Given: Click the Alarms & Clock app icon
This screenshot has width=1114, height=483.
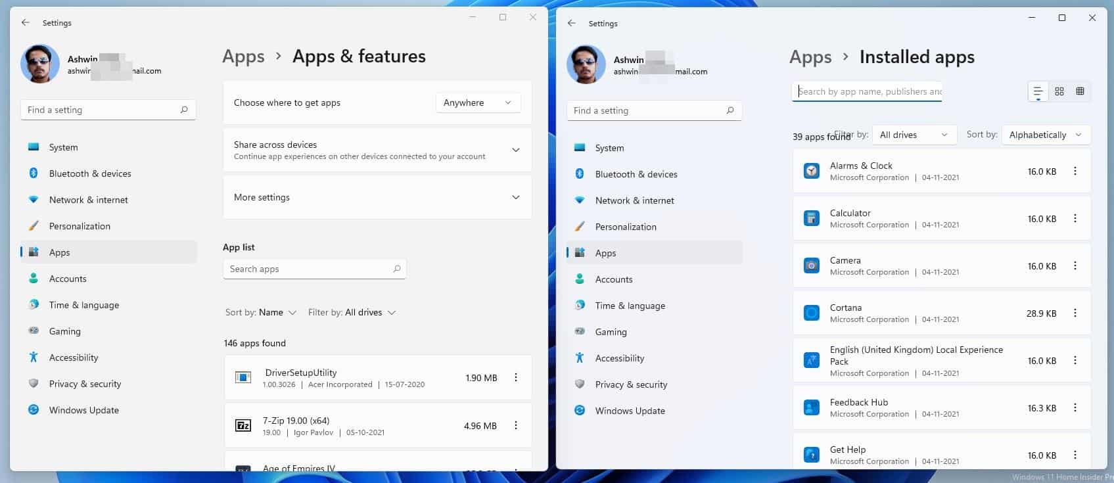Looking at the screenshot, I should 812,172.
